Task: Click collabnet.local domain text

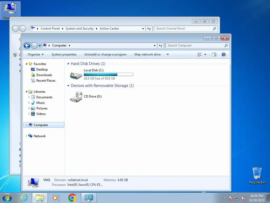Action: tap(78, 180)
